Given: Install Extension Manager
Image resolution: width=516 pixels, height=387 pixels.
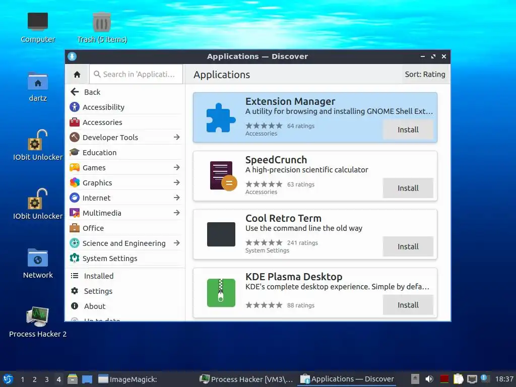Looking at the screenshot, I should pyautogui.click(x=408, y=130).
